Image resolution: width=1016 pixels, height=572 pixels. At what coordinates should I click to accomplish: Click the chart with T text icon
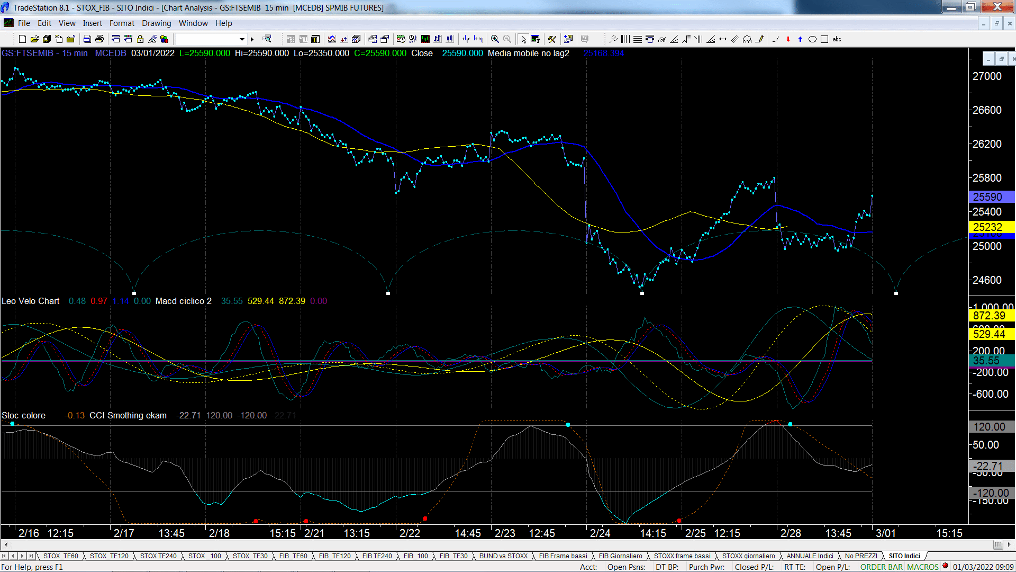tap(536, 39)
